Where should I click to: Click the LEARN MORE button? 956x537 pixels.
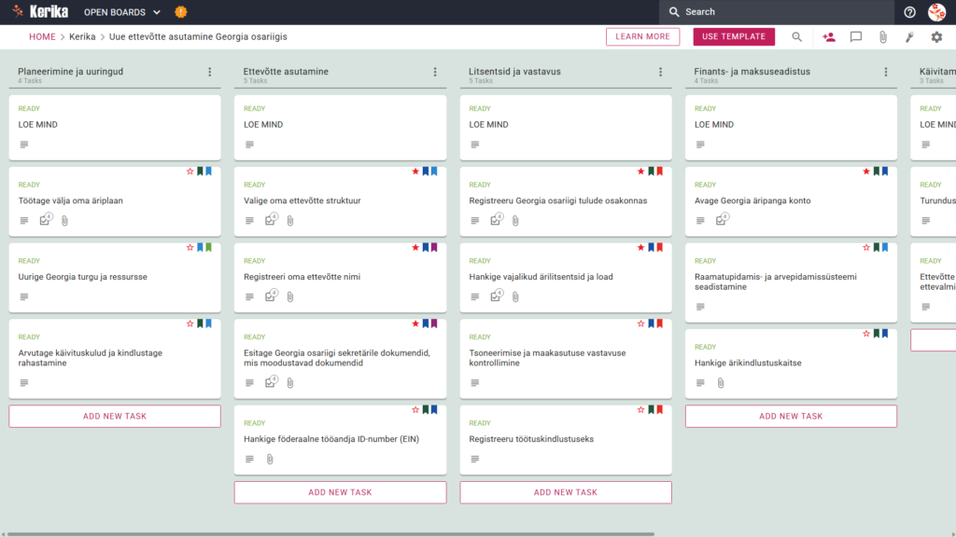(x=642, y=36)
